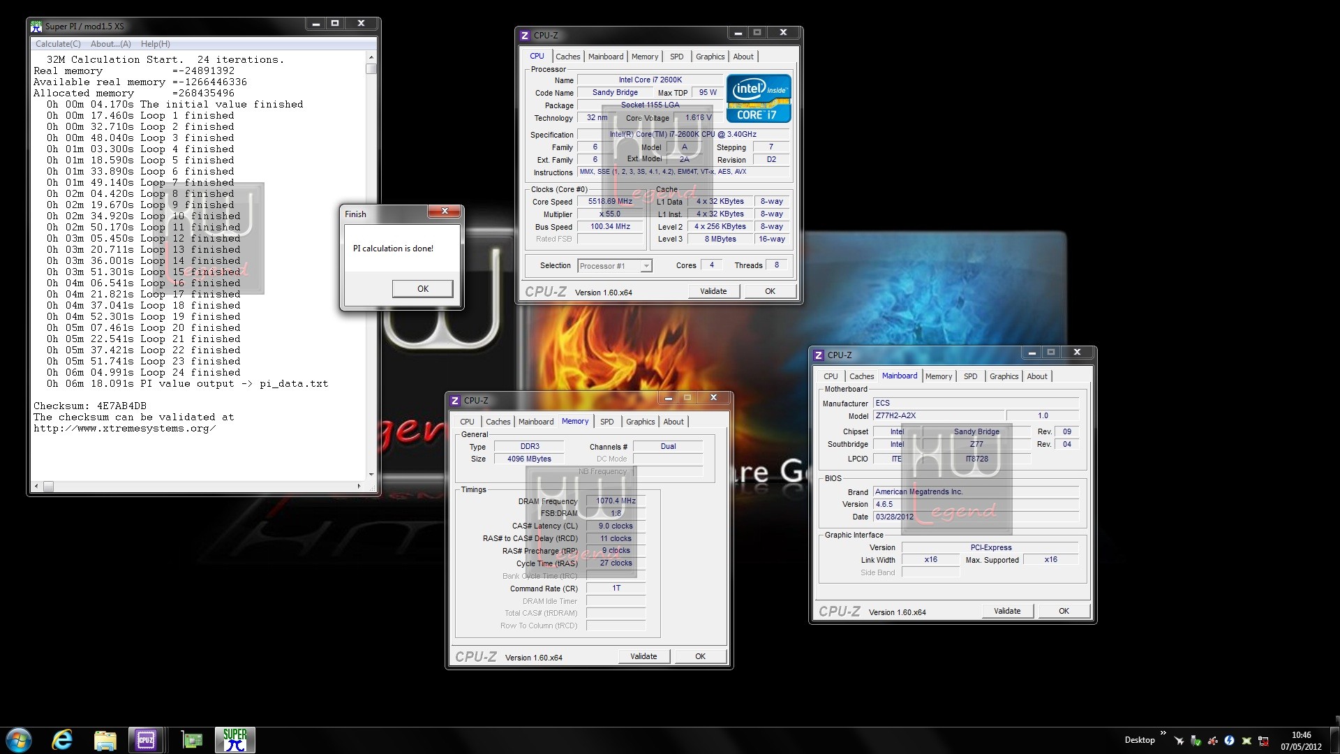The width and height of the screenshot is (1340, 754).
Task: Click the jet plane tray icon
Action: click(x=1179, y=740)
